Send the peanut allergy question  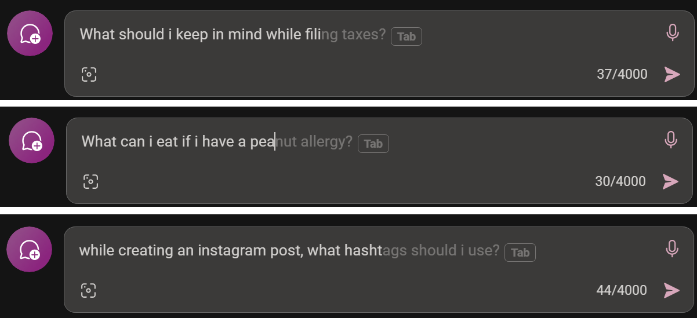[670, 181]
